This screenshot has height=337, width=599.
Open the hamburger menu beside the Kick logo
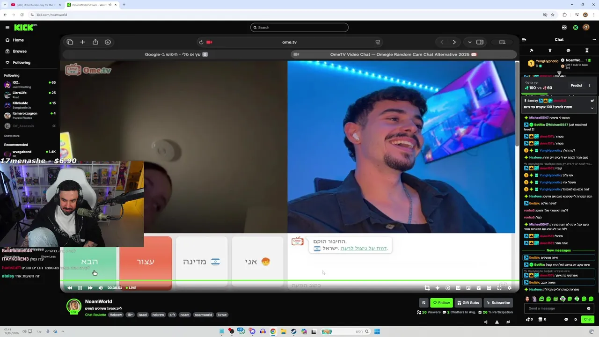(7, 28)
